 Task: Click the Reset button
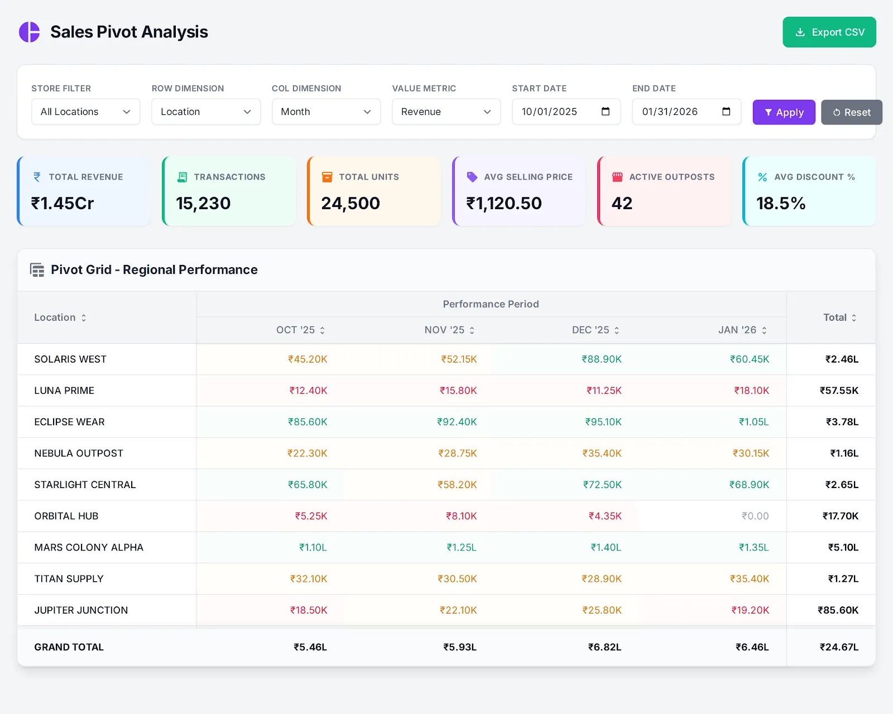(x=851, y=112)
